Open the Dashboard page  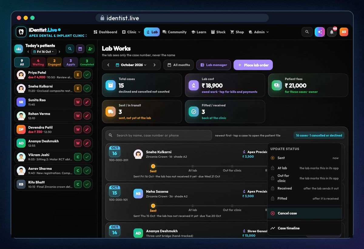click(x=105, y=32)
